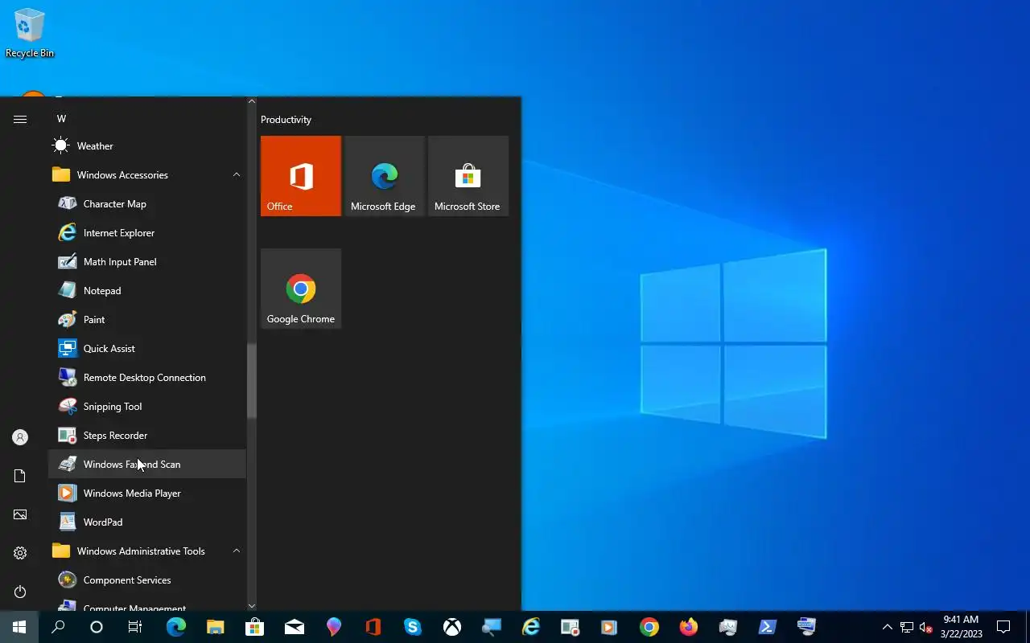Open Component Services
This screenshot has height=643, width=1030.
(x=147, y=580)
